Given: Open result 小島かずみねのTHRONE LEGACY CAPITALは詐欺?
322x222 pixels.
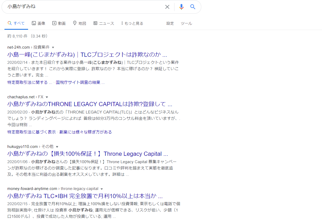Looking at the screenshot, I should (90, 104).
